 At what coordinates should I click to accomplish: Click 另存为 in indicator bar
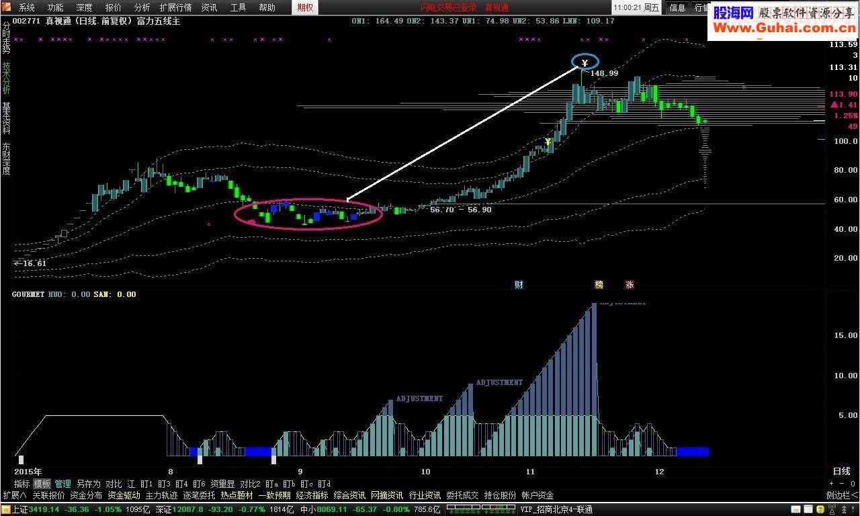(89, 484)
